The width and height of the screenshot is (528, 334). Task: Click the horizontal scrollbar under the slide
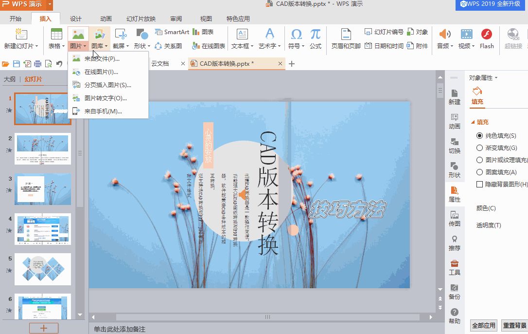click(268, 317)
